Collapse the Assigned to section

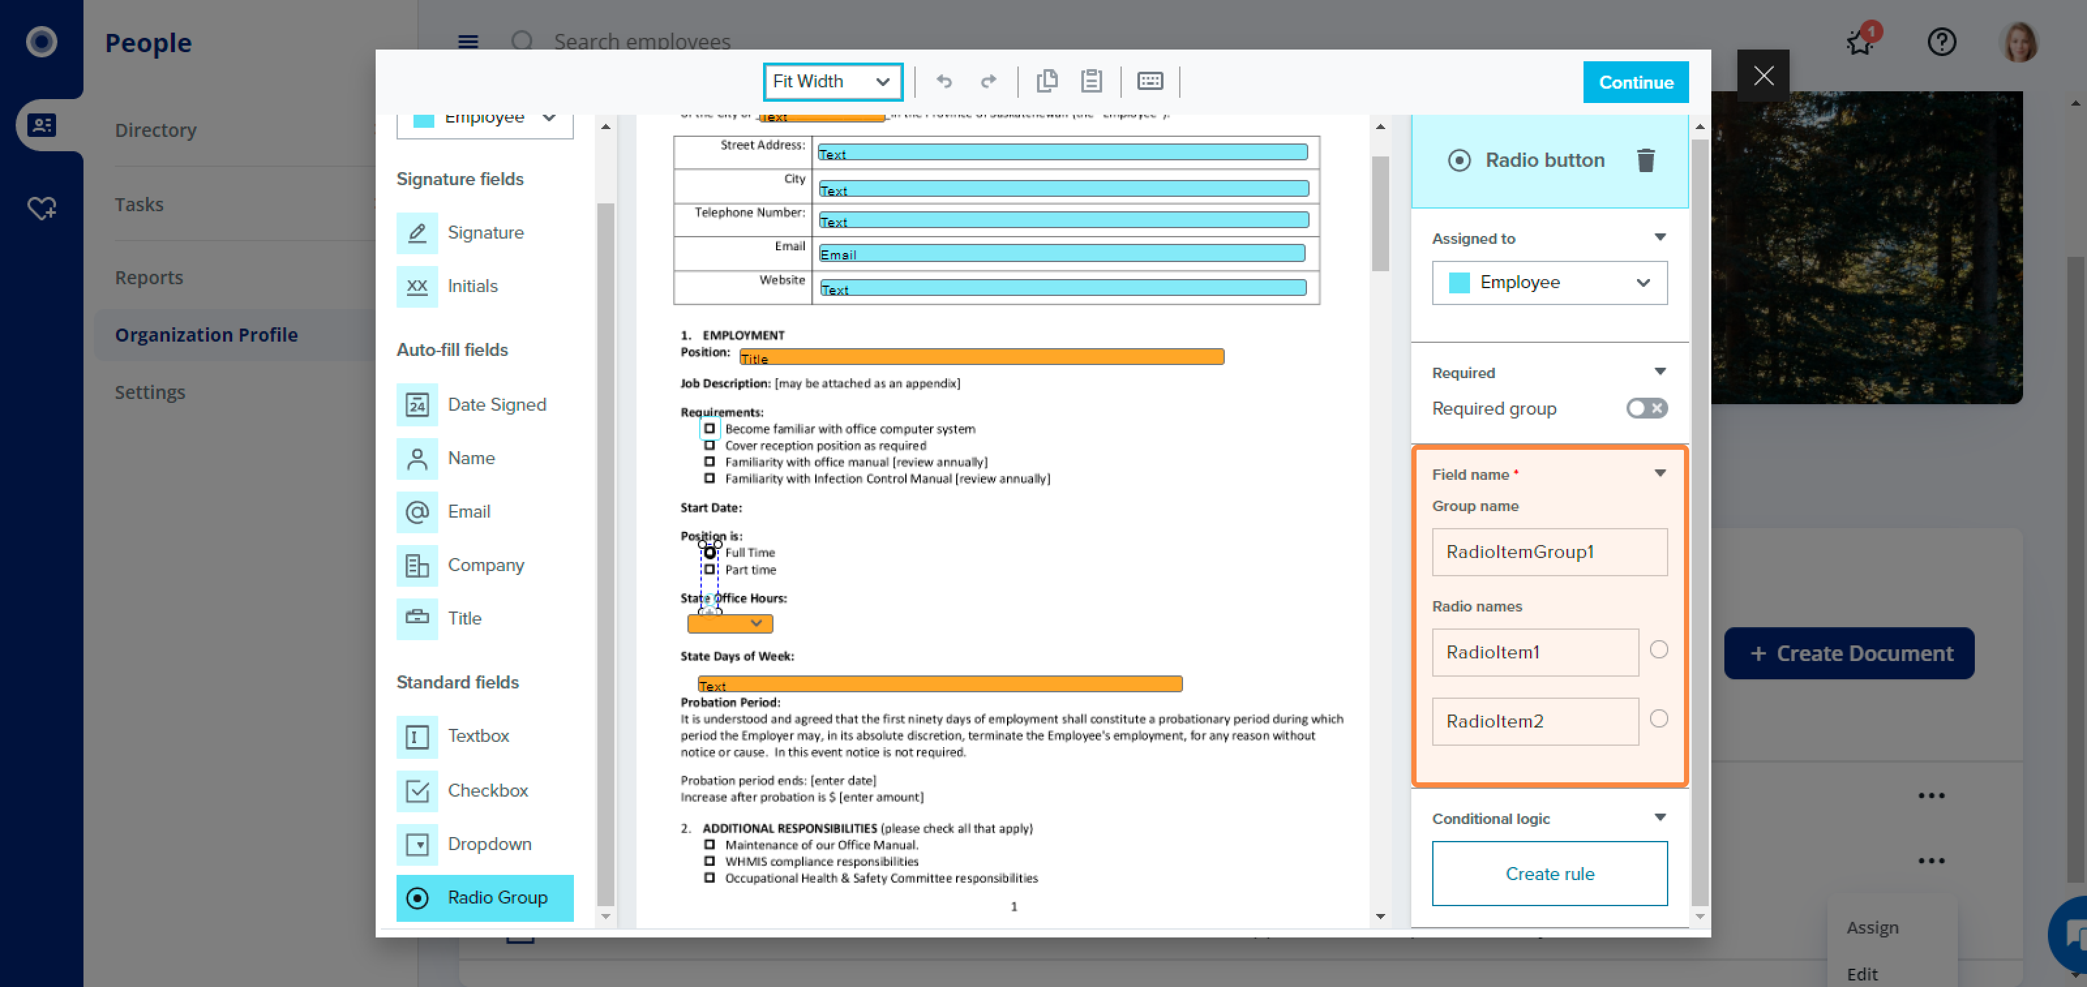click(1659, 237)
